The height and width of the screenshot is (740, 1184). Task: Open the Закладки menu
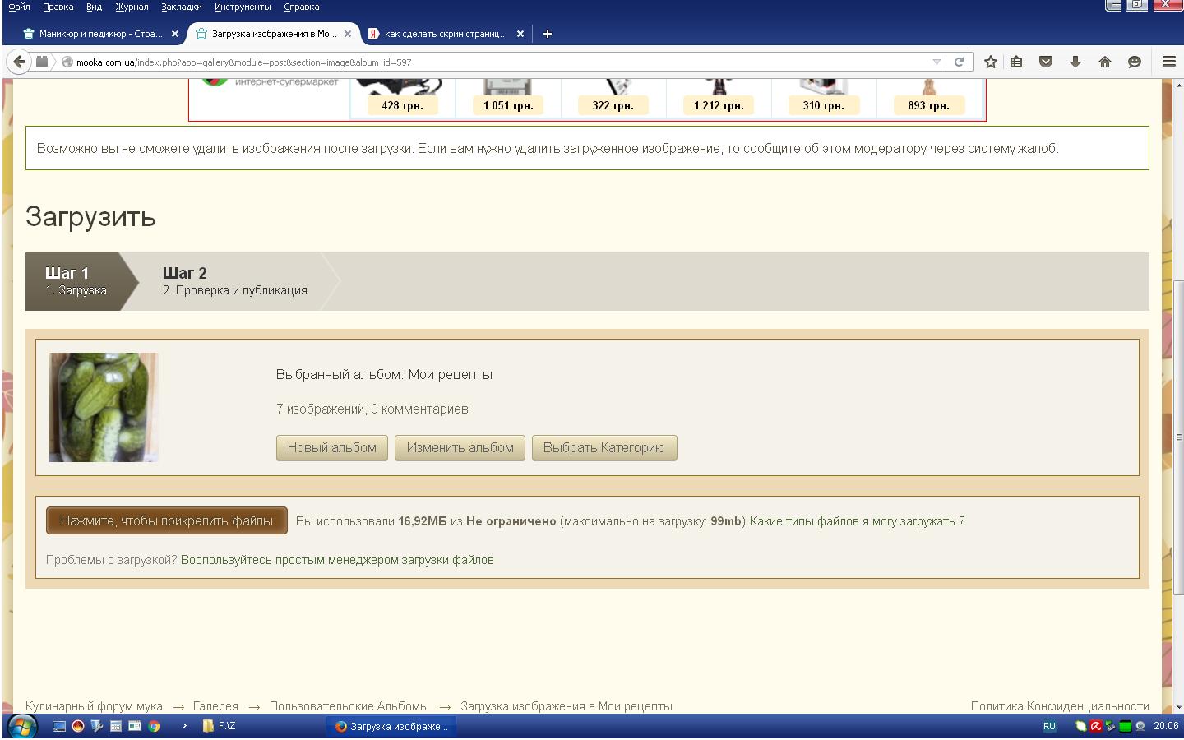point(181,7)
